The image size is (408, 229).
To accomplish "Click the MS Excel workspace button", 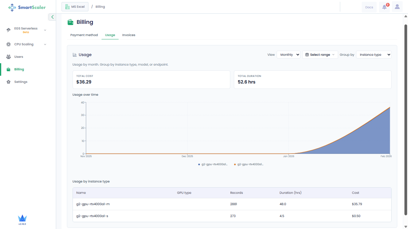I will [75, 7].
